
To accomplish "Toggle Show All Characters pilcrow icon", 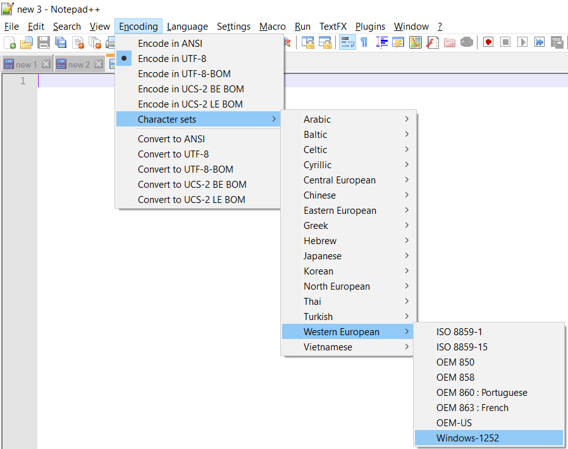I will (x=364, y=42).
